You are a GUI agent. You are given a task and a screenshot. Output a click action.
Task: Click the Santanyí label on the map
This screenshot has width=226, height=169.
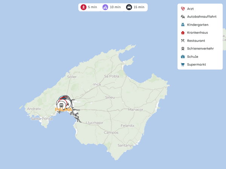(125, 145)
